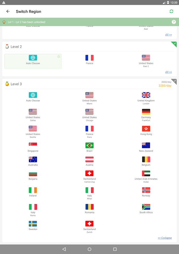Tap the back arrow in the header
Screen dimensions: 179x254
pos(8,11)
